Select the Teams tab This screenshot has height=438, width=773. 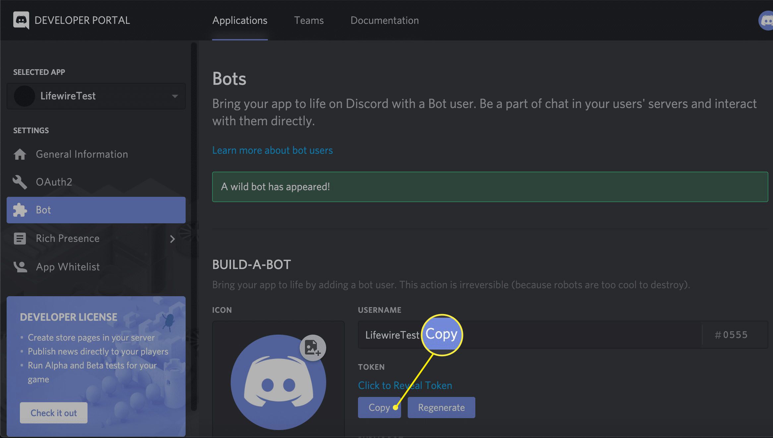point(309,20)
